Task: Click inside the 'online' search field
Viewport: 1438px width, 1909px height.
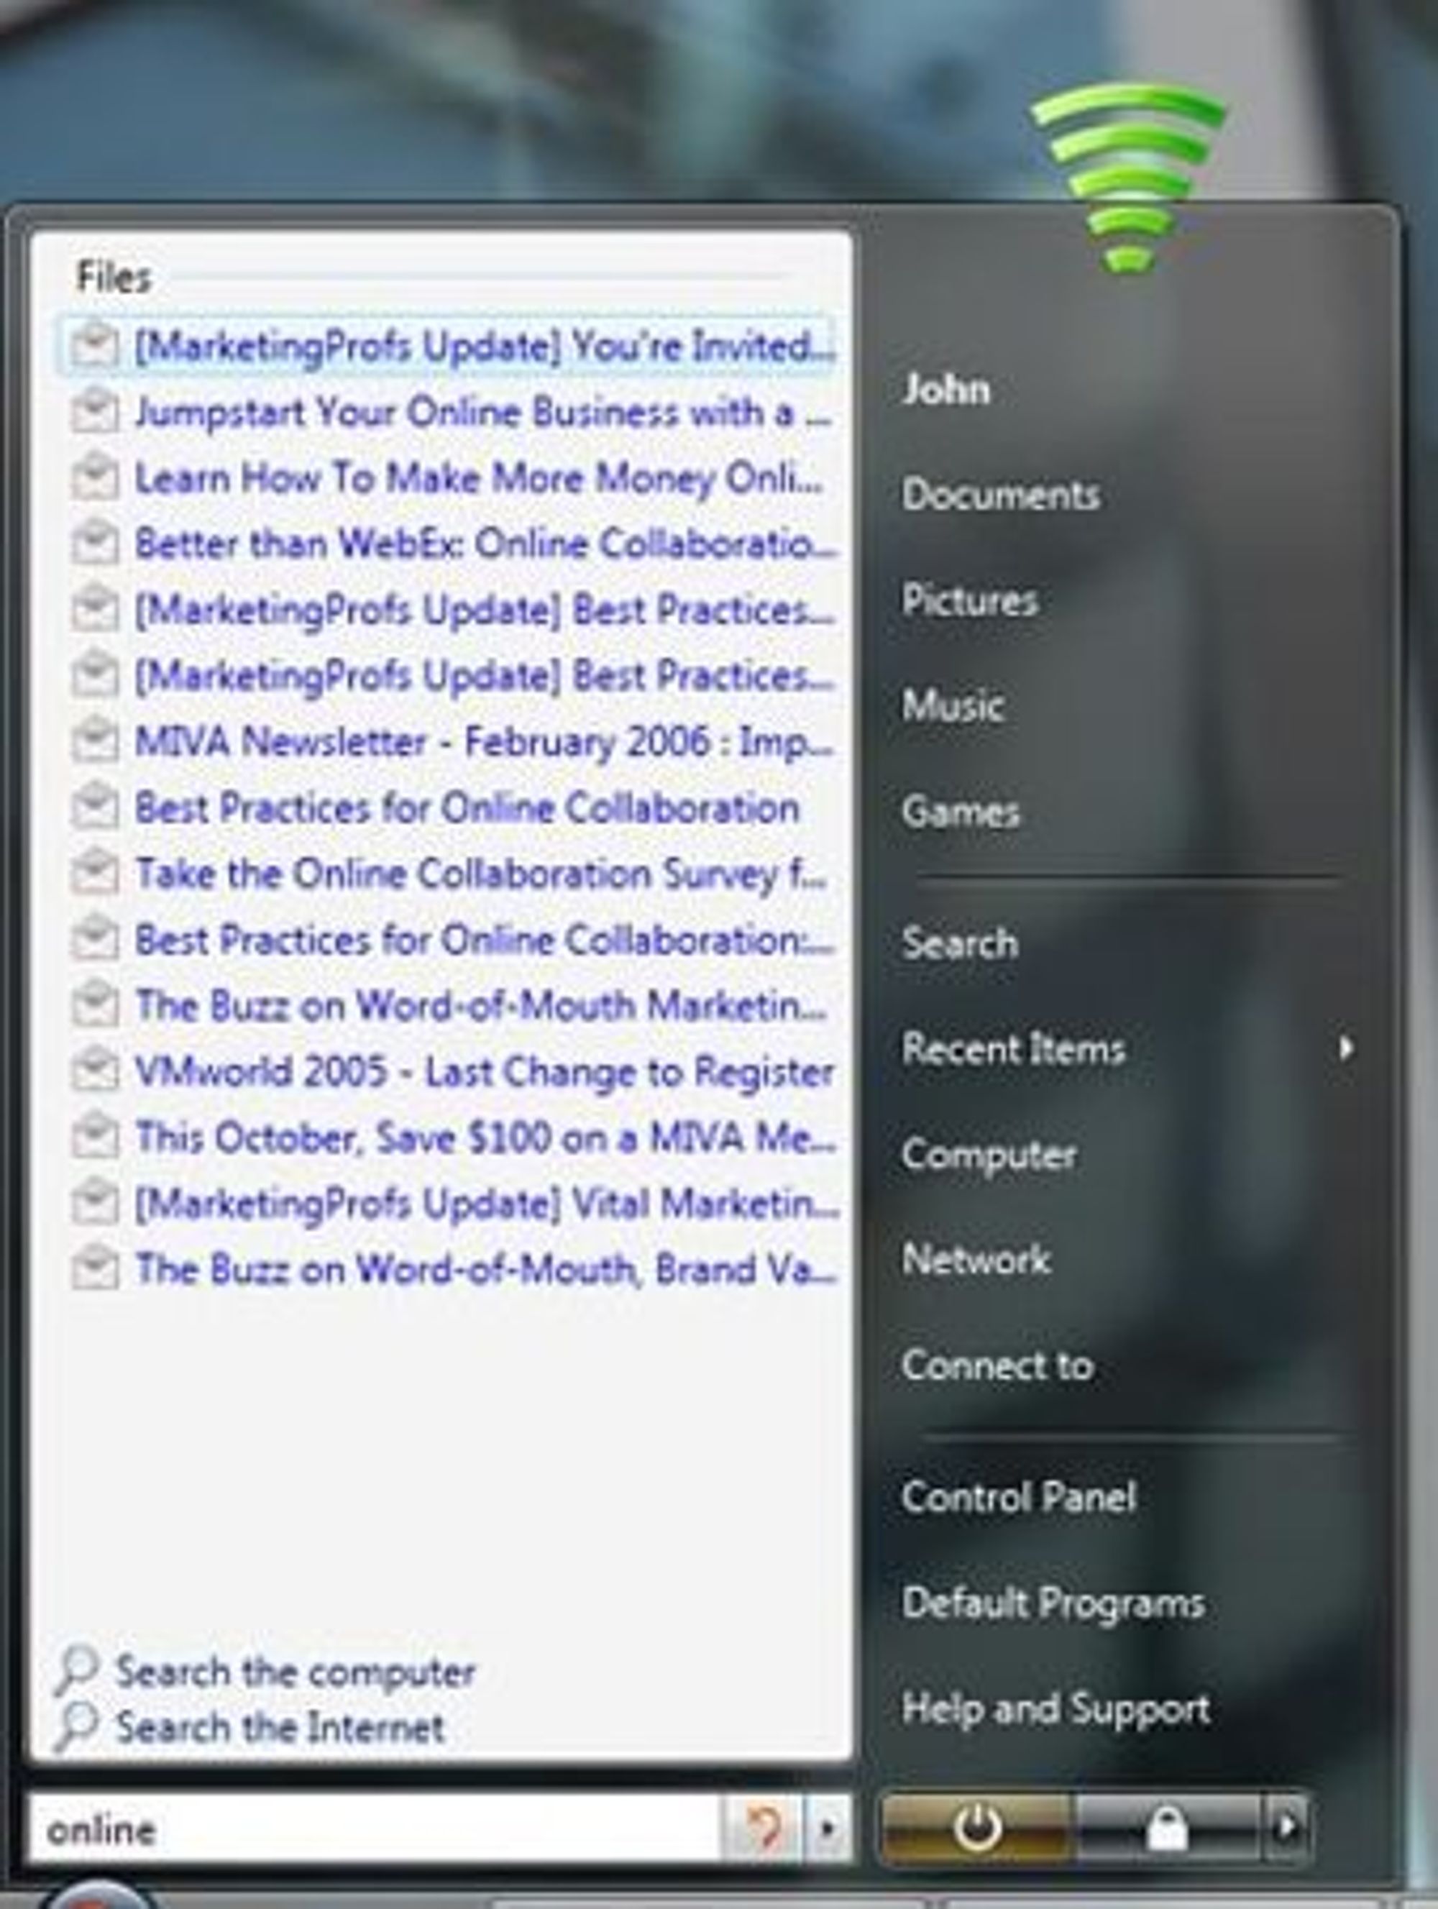Action: [x=375, y=1828]
